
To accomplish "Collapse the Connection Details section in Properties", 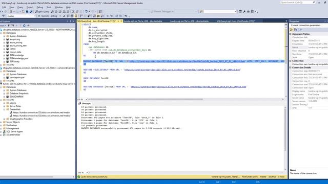I will point(291,67).
